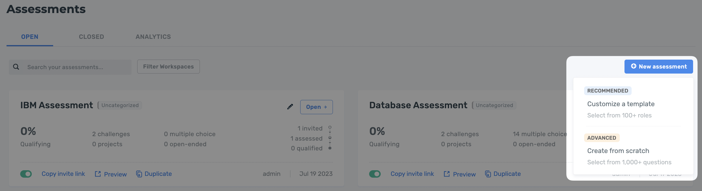Screen dimensions: 702x191
Task: Click the Filter Workspaces button
Action: coord(168,66)
